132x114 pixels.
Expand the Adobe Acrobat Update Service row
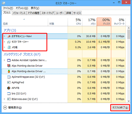(x=4, y=60)
